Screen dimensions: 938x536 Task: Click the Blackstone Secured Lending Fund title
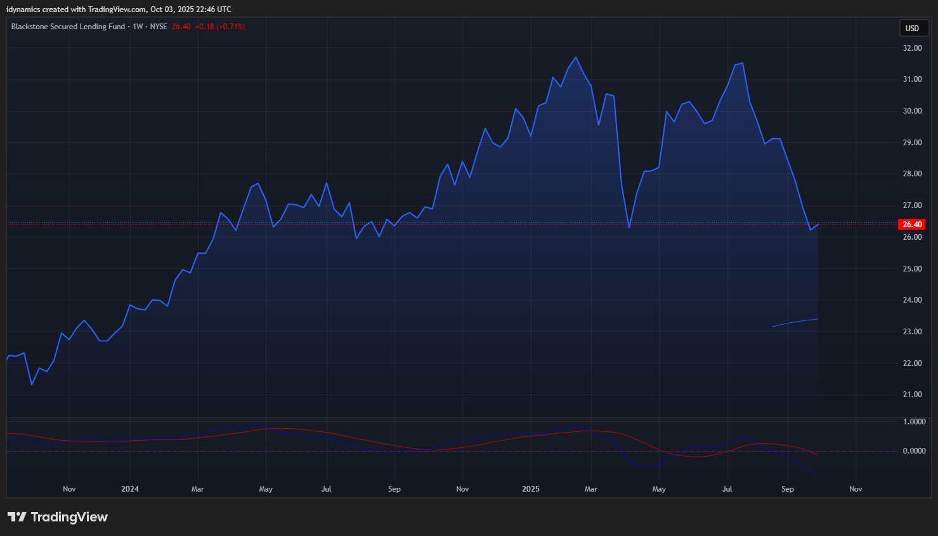(x=68, y=27)
